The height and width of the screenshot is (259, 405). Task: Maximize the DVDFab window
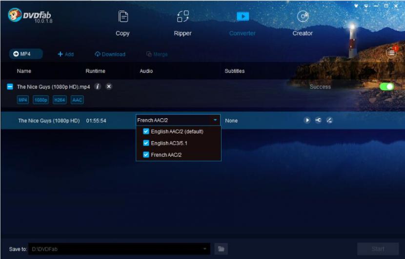(386, 6)
